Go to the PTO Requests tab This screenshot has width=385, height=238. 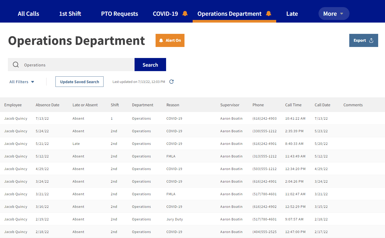click(x=119, y=14)
